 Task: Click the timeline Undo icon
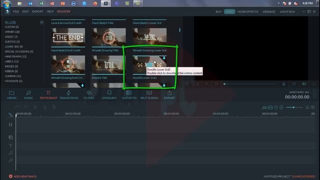[17, 107]
